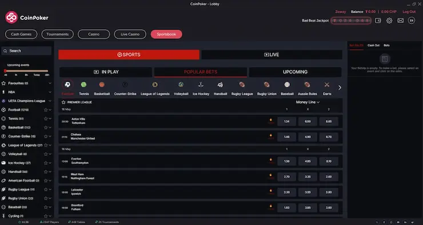Open the Live Casino tab

[x=130, y=34]
